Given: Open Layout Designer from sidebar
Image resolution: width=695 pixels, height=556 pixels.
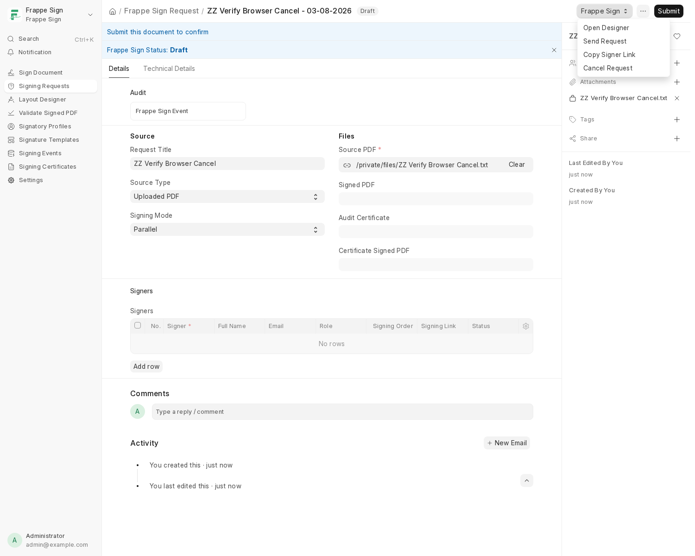Looking at the screenshot, I should tap(51, 100).
